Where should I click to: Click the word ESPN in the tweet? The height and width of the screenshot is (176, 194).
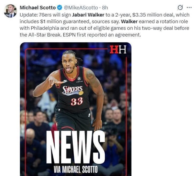(69, 35)
